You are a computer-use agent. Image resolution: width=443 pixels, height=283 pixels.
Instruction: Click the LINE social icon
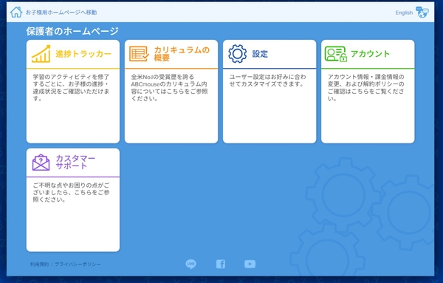191,264
